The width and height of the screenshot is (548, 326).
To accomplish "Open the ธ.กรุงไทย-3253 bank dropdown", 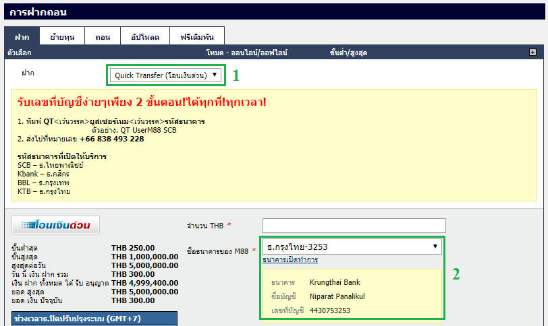I will pos(352,247).
